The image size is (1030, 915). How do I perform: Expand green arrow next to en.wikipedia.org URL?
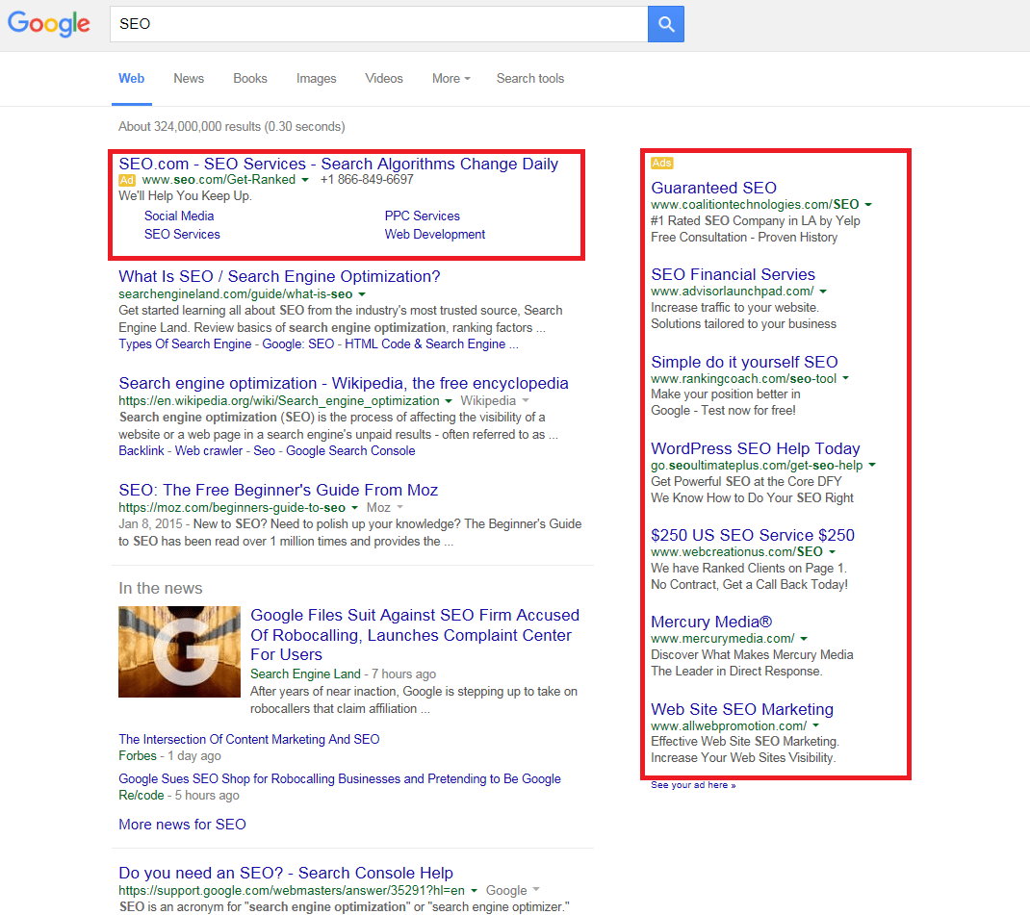449,401
